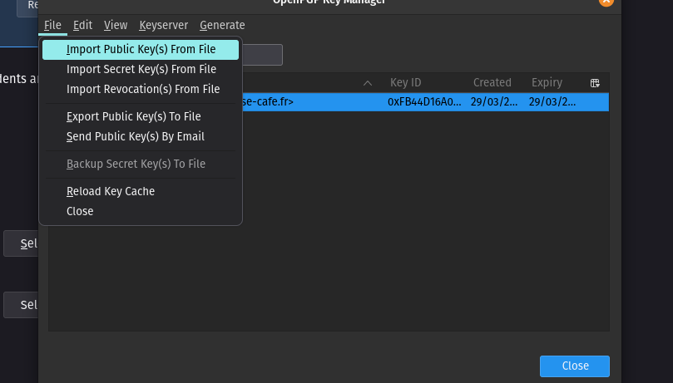Open the column picker icon in table header
The height and width of the screenshot is (383, 673).
pos(595,83)
